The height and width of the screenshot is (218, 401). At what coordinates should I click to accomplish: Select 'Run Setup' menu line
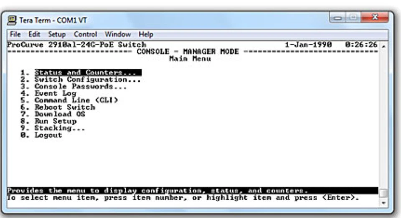tap(48, 121)
